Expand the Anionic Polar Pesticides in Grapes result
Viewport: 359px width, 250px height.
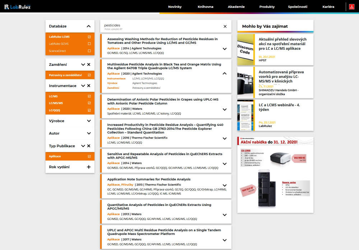coord(225,110)
